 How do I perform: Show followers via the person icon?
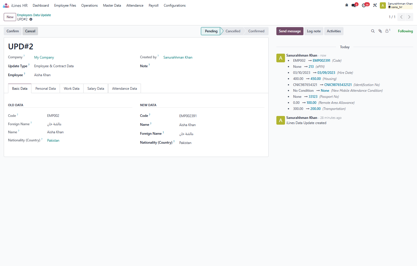pos(388,31)
